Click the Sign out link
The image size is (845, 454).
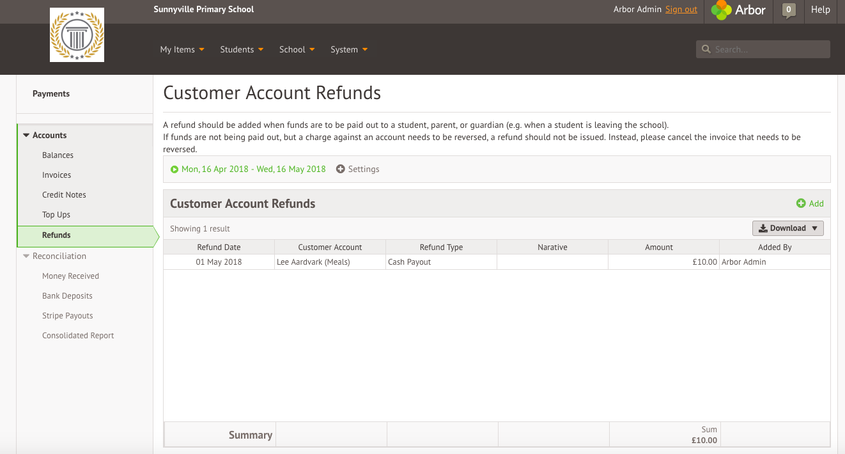coord(681,10)
